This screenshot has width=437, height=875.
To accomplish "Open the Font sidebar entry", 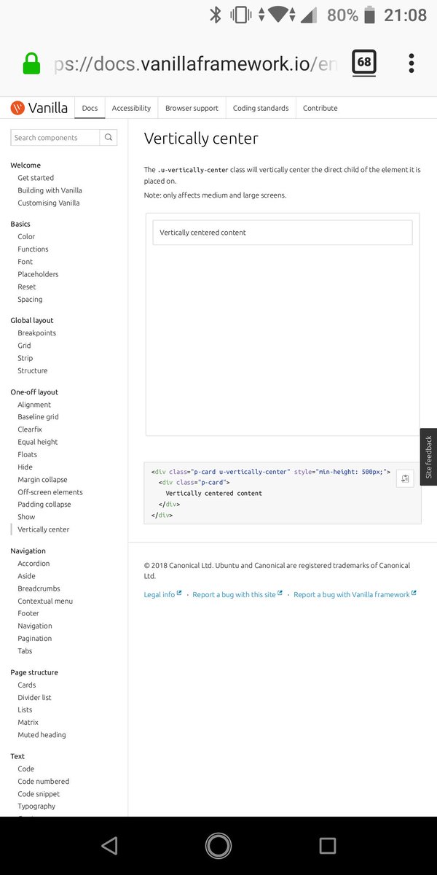I will click(x=25, y=261).
